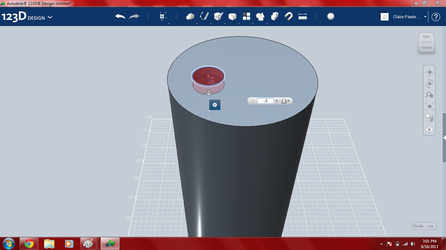Click the Units : cm button
The height and width of the screenshot is (250, 446).
pyautogui.click(x=424, y=226)
